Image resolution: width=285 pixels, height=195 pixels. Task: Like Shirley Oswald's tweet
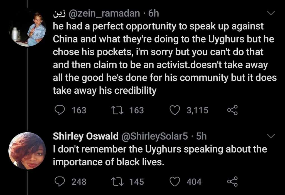(x=175, y=182)
